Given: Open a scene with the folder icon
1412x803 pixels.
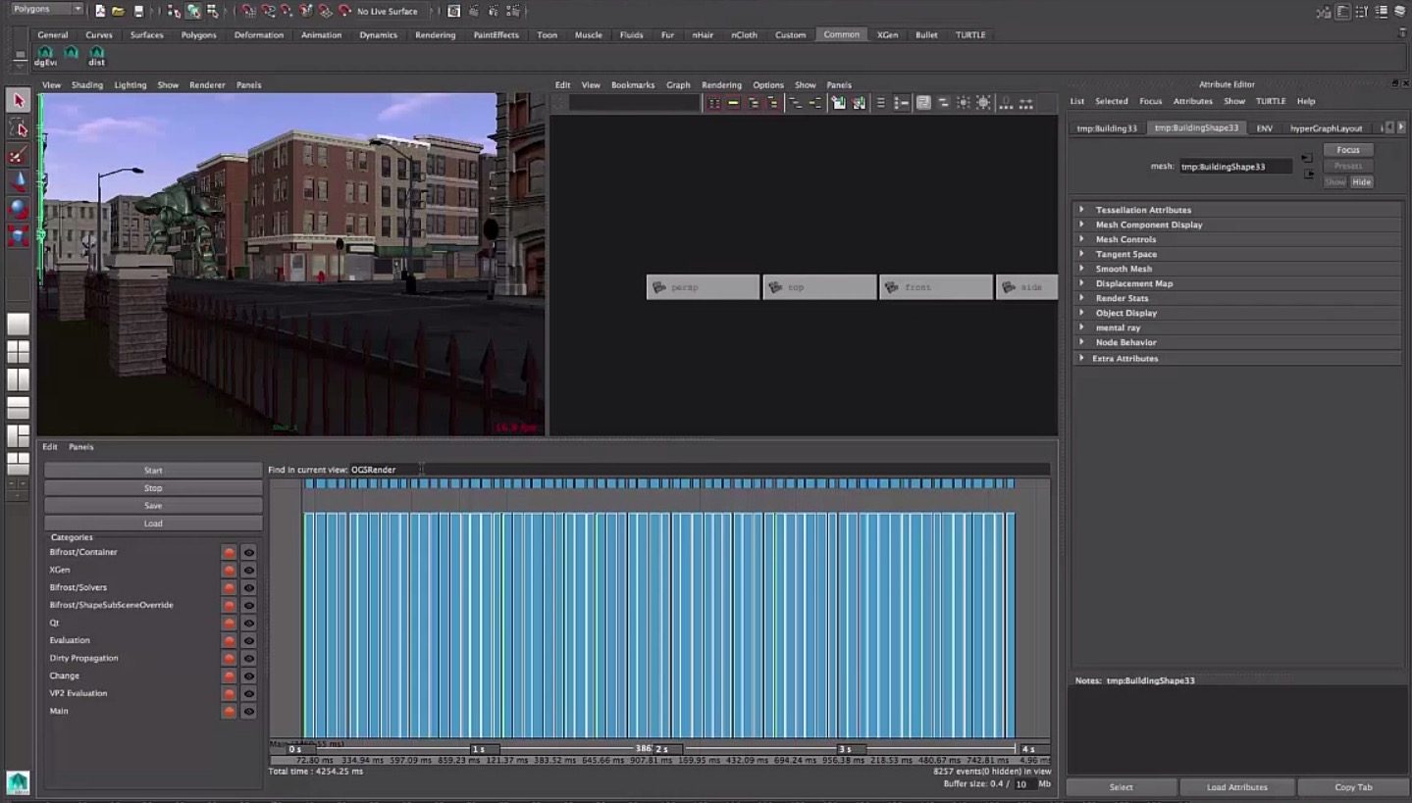Looking at the screenshot, I should coord(118,11).
